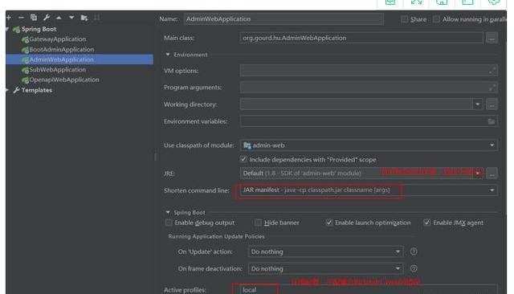Move configuration down with arrow icon
This screenshot has width=514, height=294.
click(x=71, y=18)
